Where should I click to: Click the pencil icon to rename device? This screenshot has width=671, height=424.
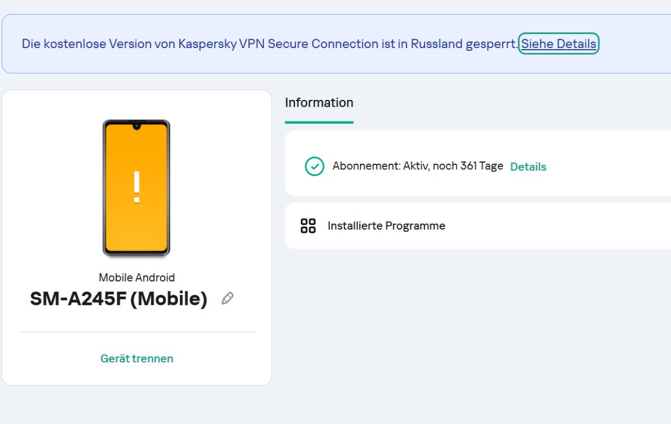[x=227, y=298]
